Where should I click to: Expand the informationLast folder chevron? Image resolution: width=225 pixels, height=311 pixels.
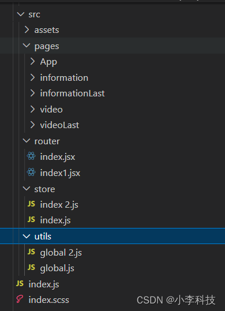32,93
